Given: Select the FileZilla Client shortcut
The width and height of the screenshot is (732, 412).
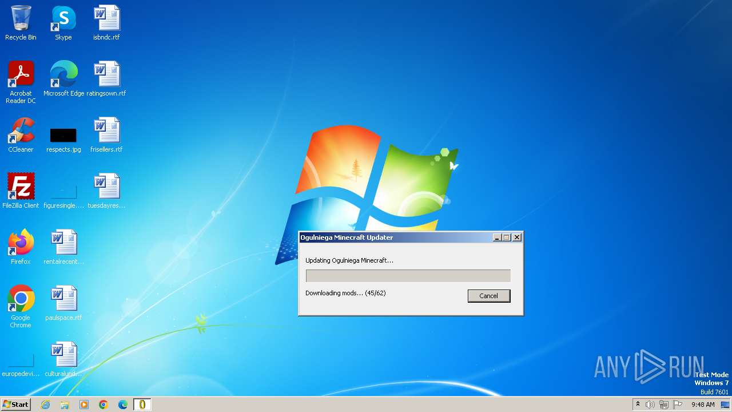Looking at the screenshot, I should (x=21, y=191).
